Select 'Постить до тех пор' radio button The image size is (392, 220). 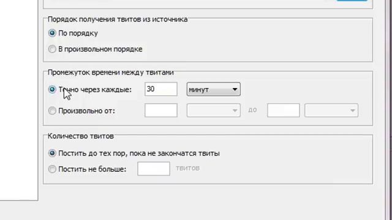[x=52, y=153]
